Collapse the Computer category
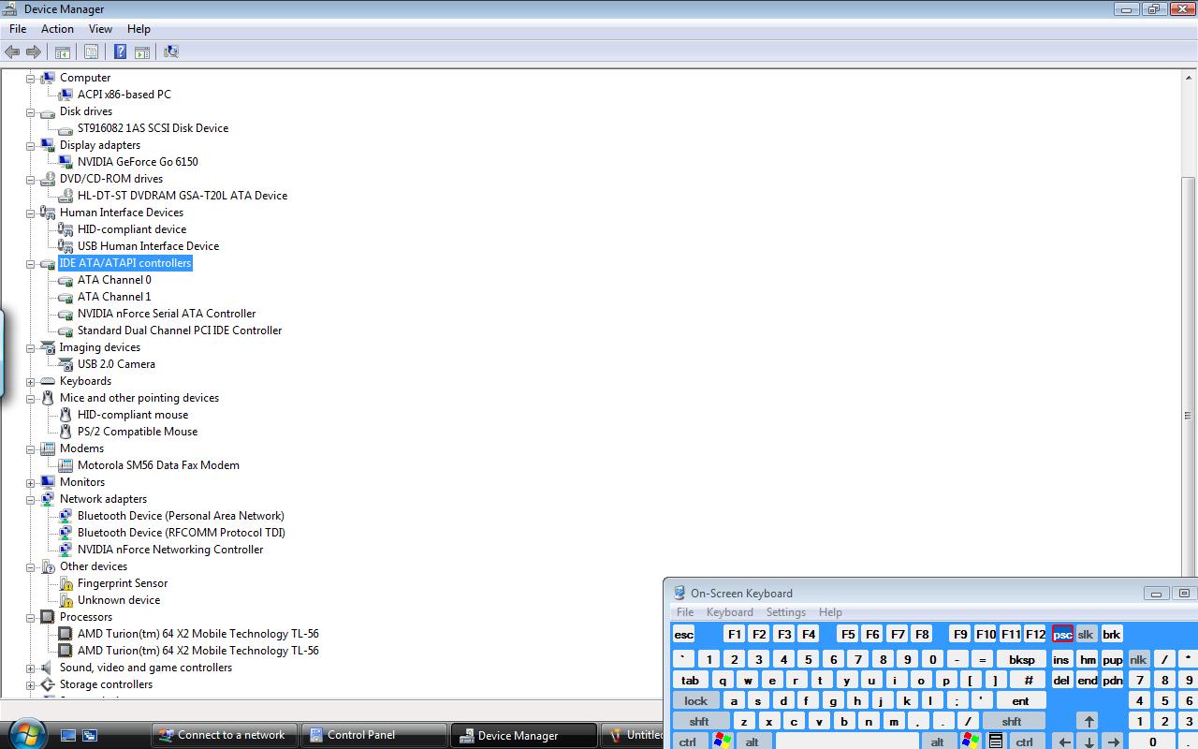The height and width of the screenshot is (749, 1198). (x=30, y=78)
